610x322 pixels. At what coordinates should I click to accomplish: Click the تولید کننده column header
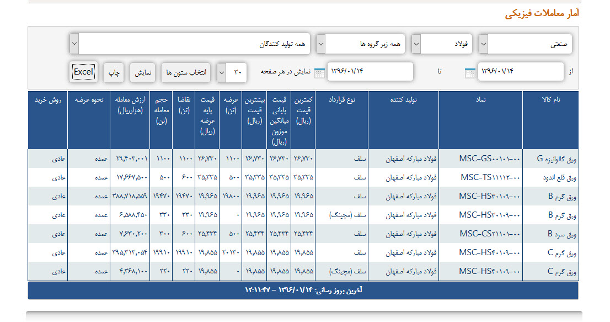(403, 99)
